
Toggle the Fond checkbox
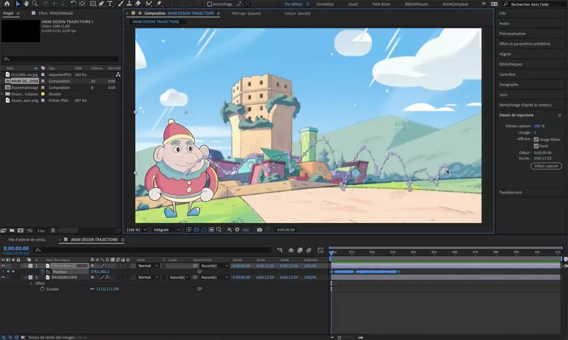click(x=536, y=146)
